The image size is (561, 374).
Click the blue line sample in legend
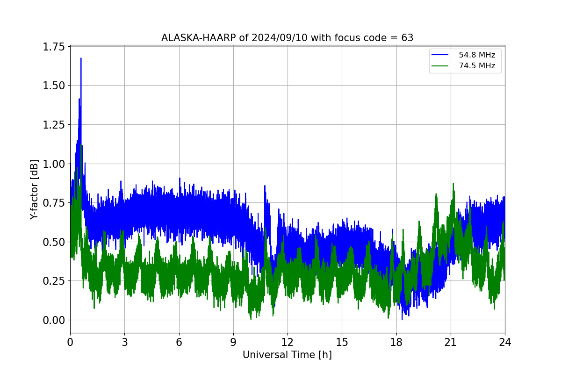click(x=441, y=55)
